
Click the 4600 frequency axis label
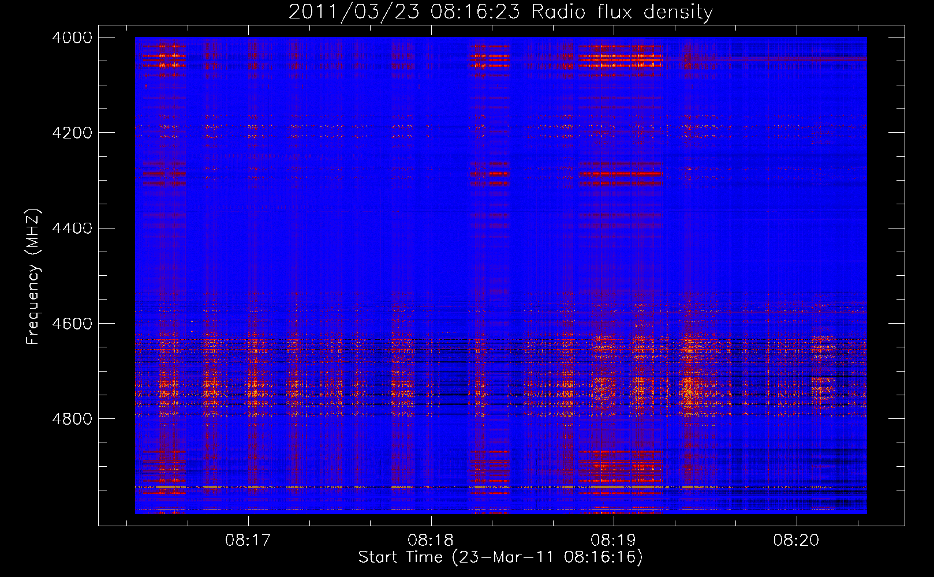tap(72, 323)
